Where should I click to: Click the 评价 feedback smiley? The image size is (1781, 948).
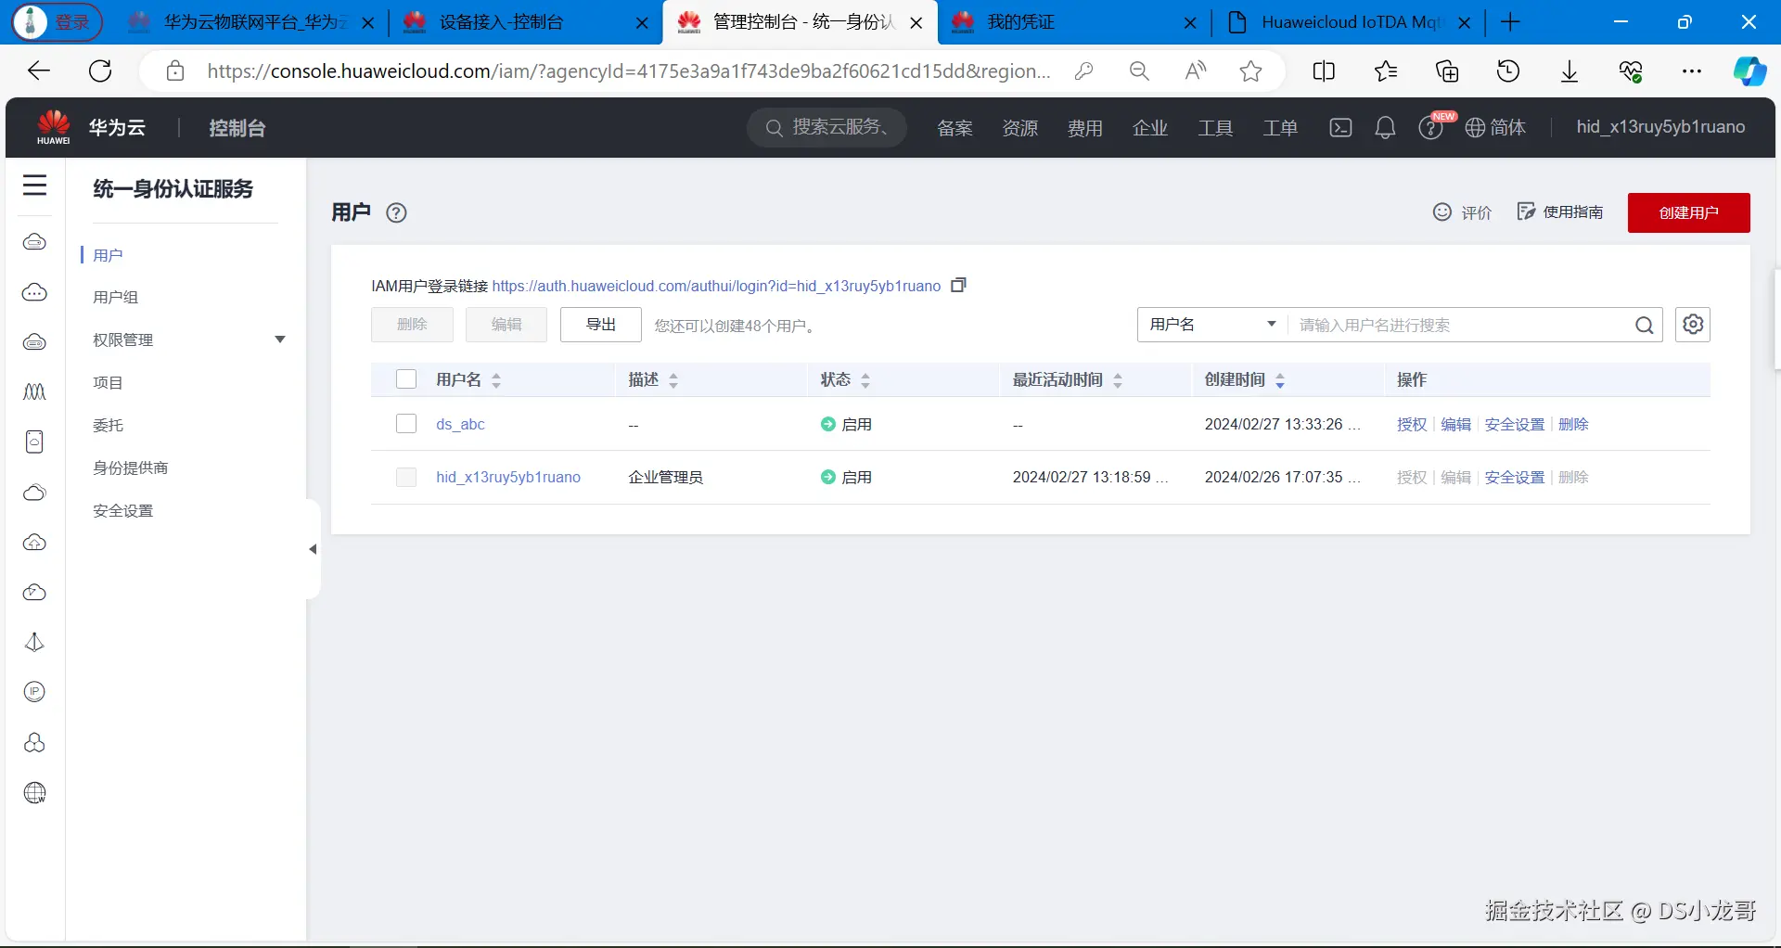[1463, 212]
